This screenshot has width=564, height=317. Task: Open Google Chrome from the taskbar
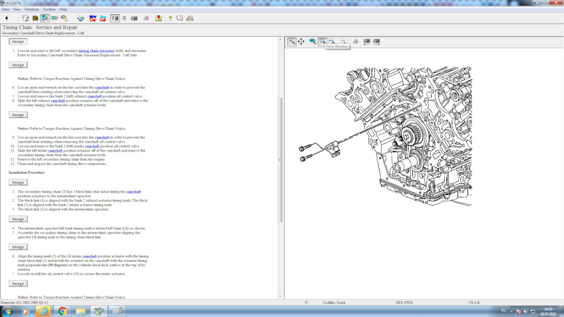(62, 311)
